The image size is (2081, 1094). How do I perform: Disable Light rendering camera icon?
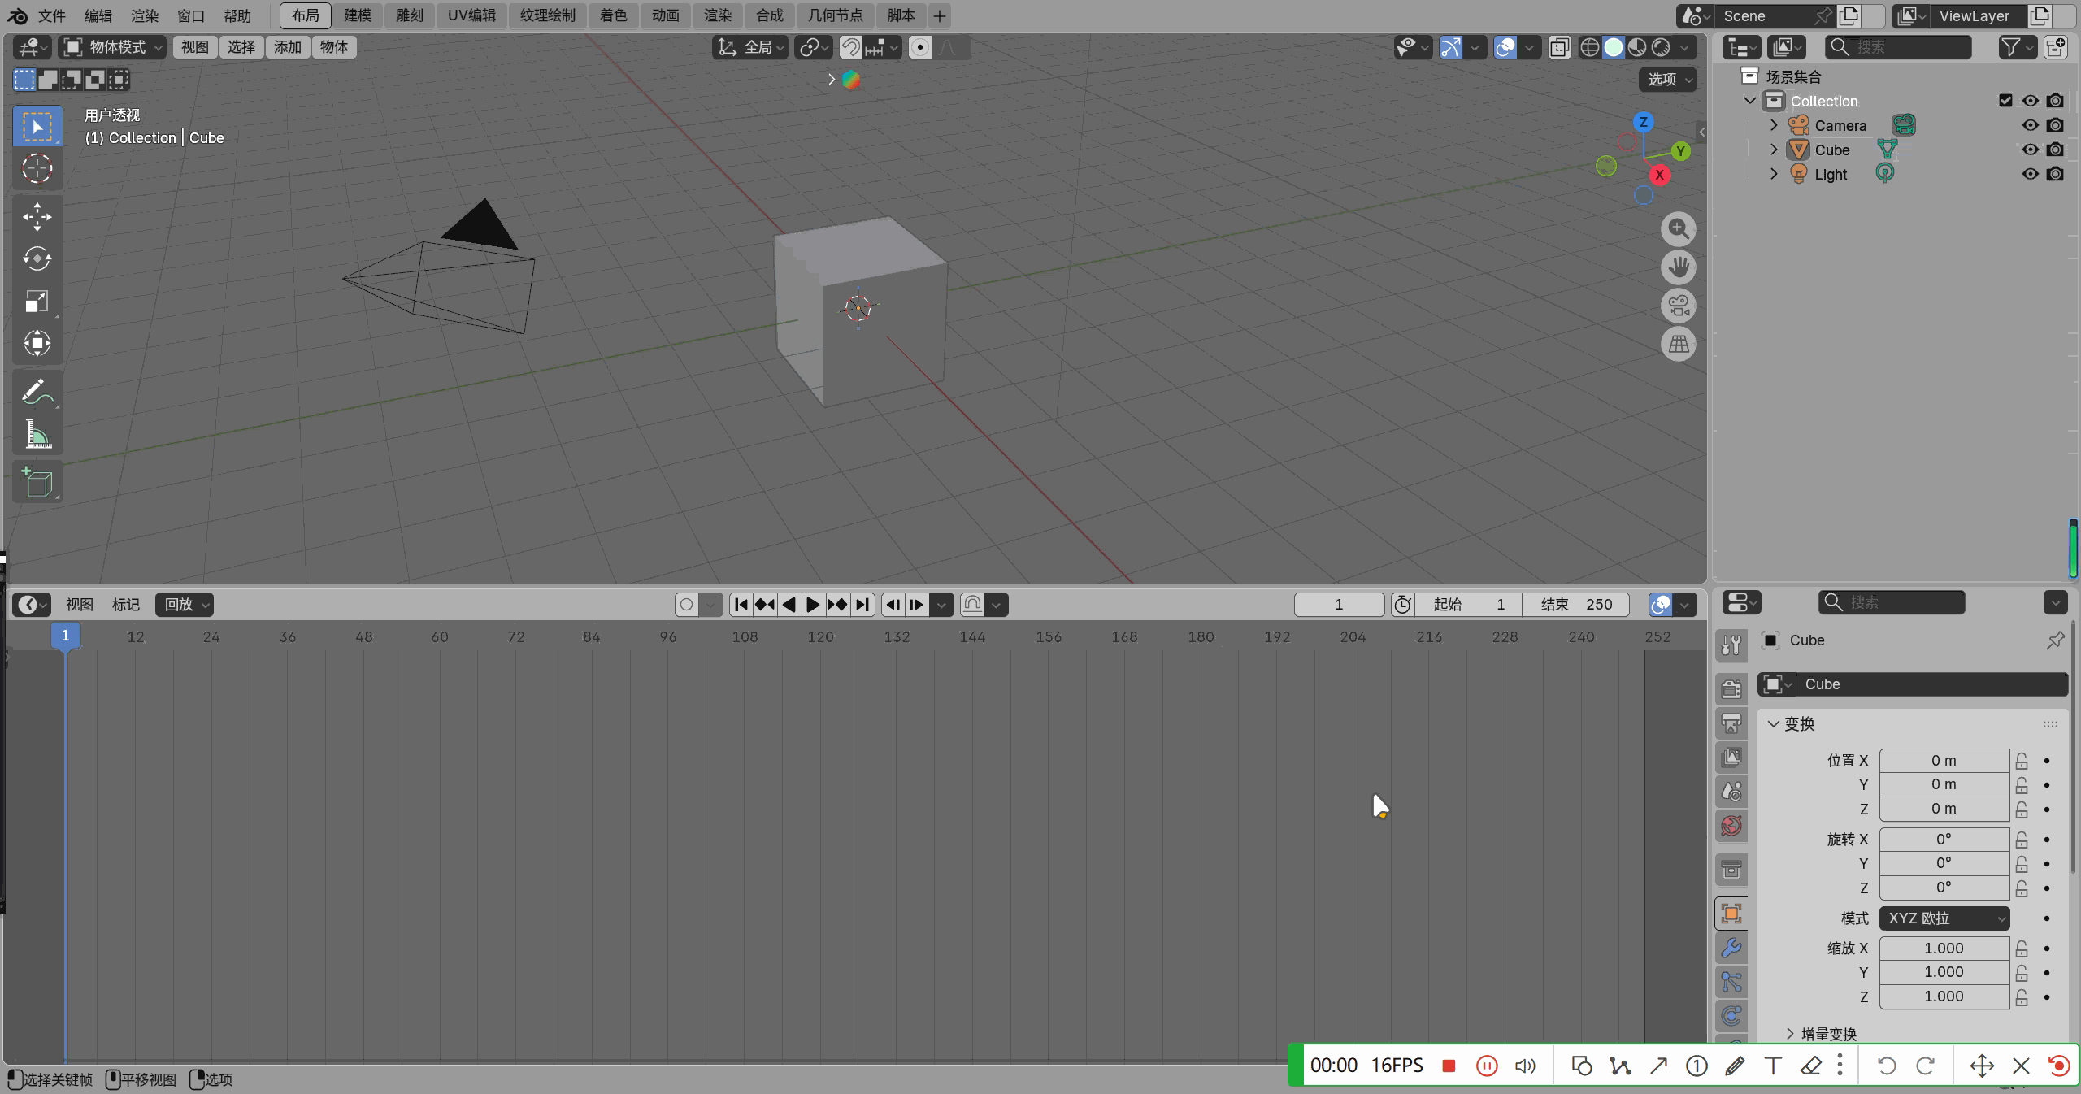pos(2055,174)
